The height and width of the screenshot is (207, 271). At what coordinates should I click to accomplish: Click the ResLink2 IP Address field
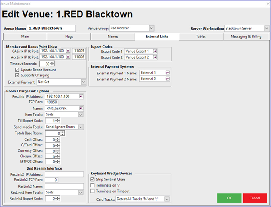[x=64, y=174]
